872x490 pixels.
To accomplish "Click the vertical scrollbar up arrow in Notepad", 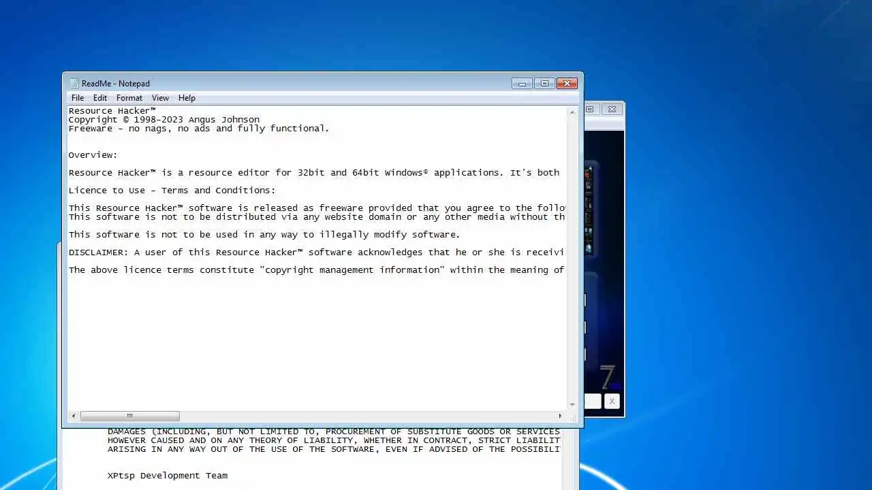I will pos(572,112).
